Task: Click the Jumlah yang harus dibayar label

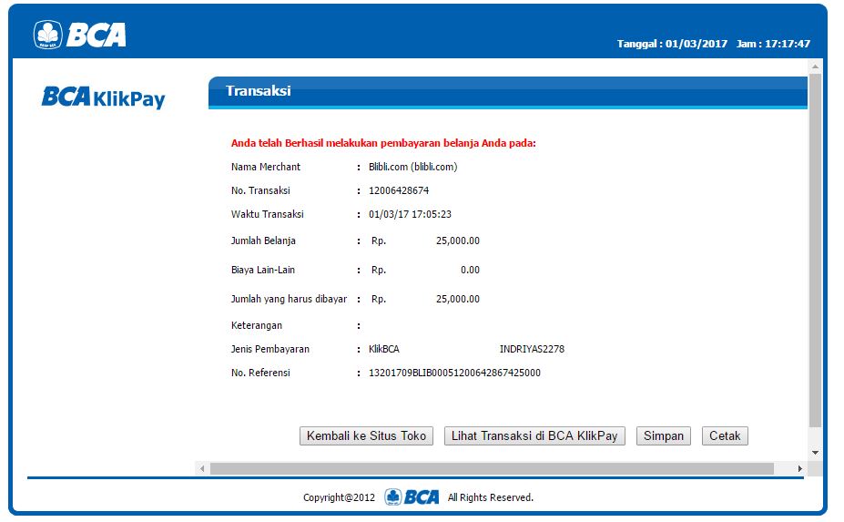Action: click(x=289, y=299)
